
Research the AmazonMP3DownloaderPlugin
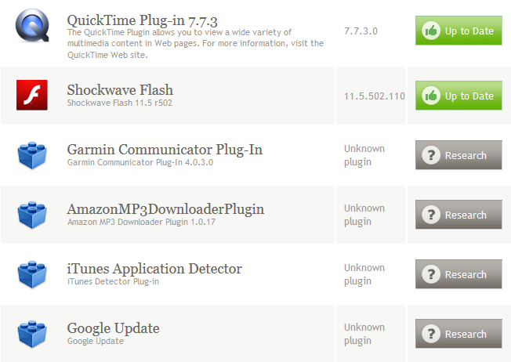[458, 215]
